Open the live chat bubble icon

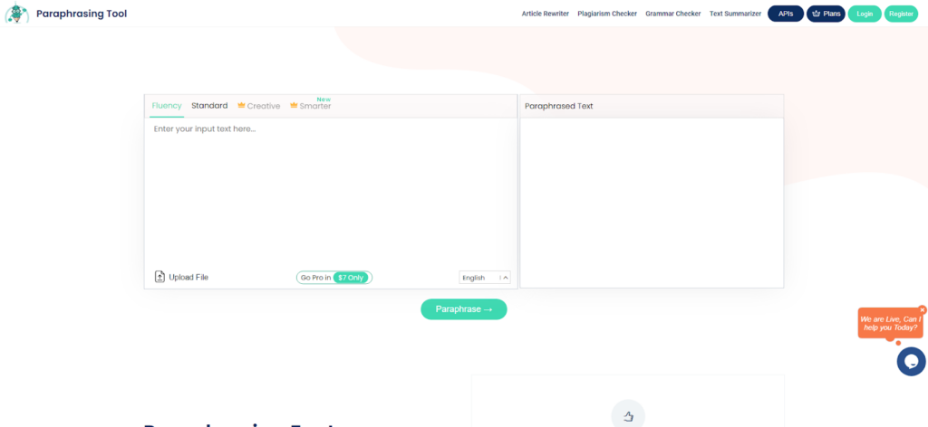click(x=911, y=361)
